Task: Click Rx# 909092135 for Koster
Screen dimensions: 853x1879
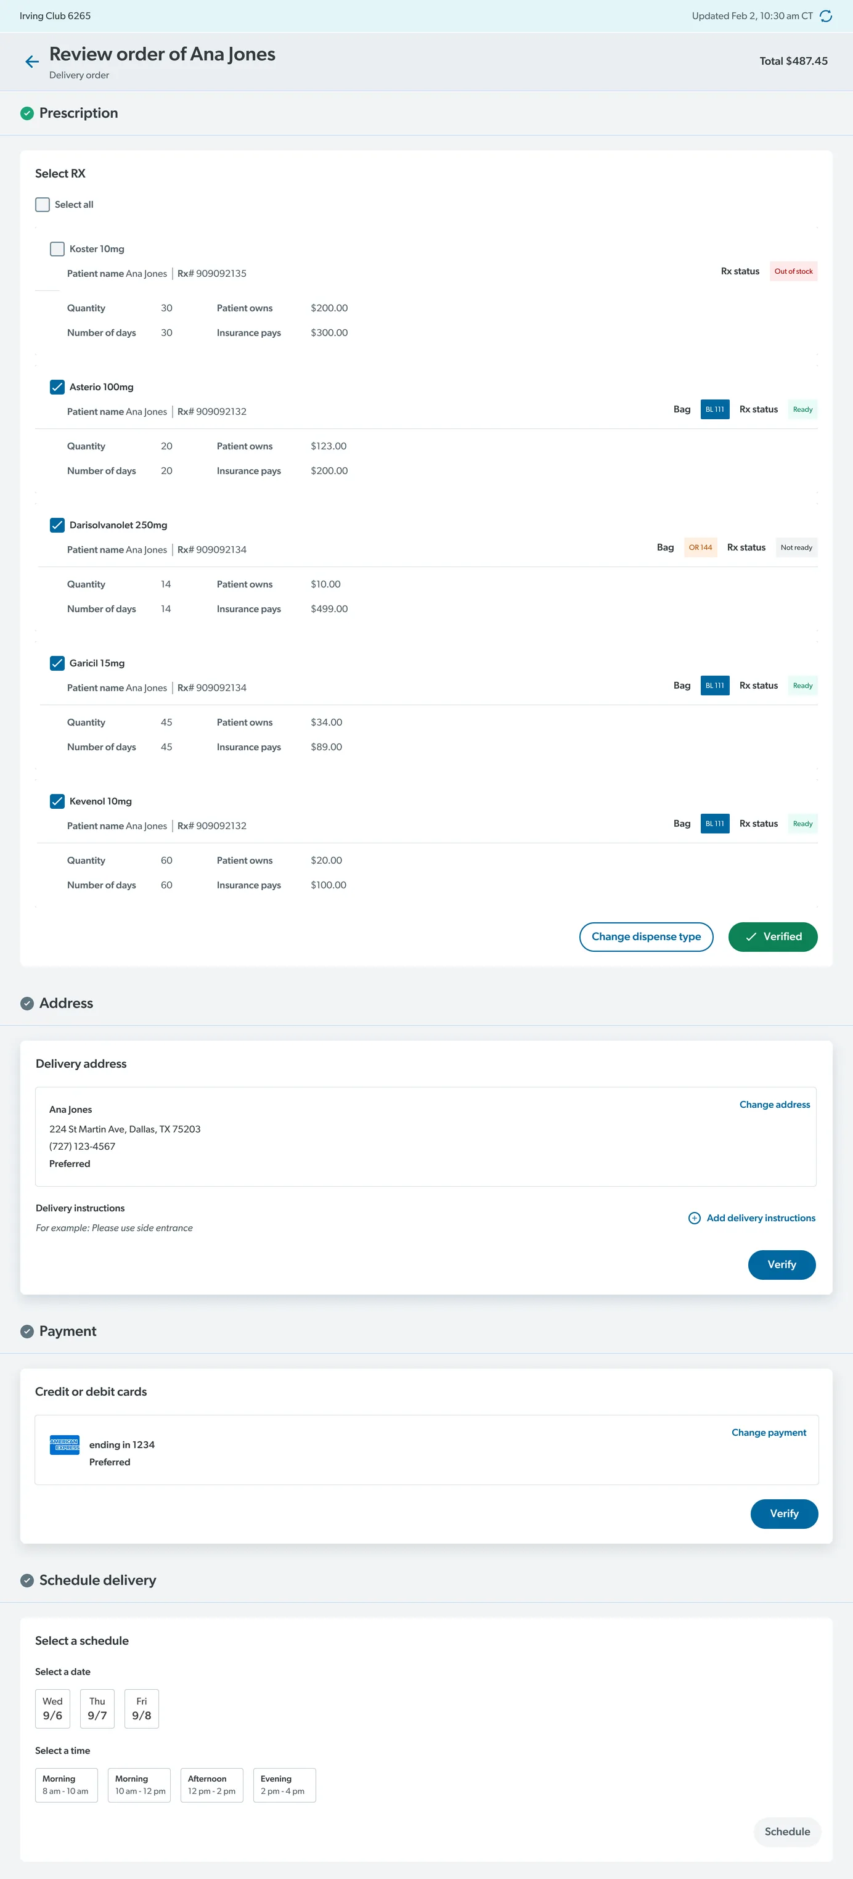Action: coord(212,274)
